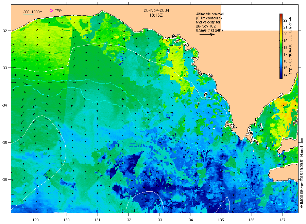Click the '16' colorbar temperature label
The image size is (306, 224).
point(285,61)
